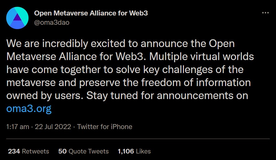
Task: Click the 22 Jul 2022 date
Action: click(53, 127)
